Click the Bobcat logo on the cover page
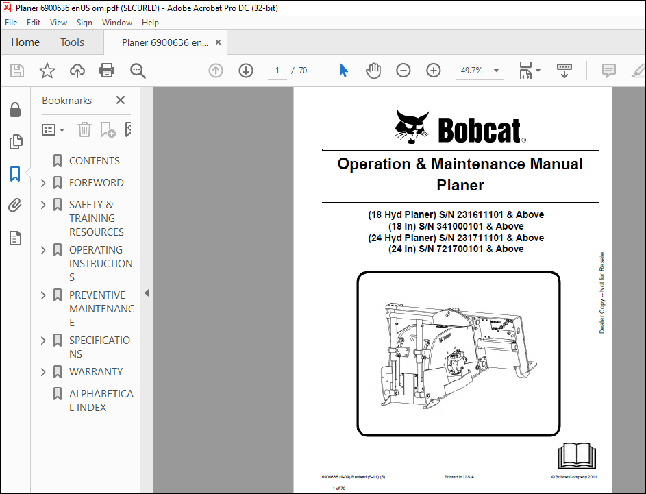This screenshot has width=646, height=494. coord(460,127)
